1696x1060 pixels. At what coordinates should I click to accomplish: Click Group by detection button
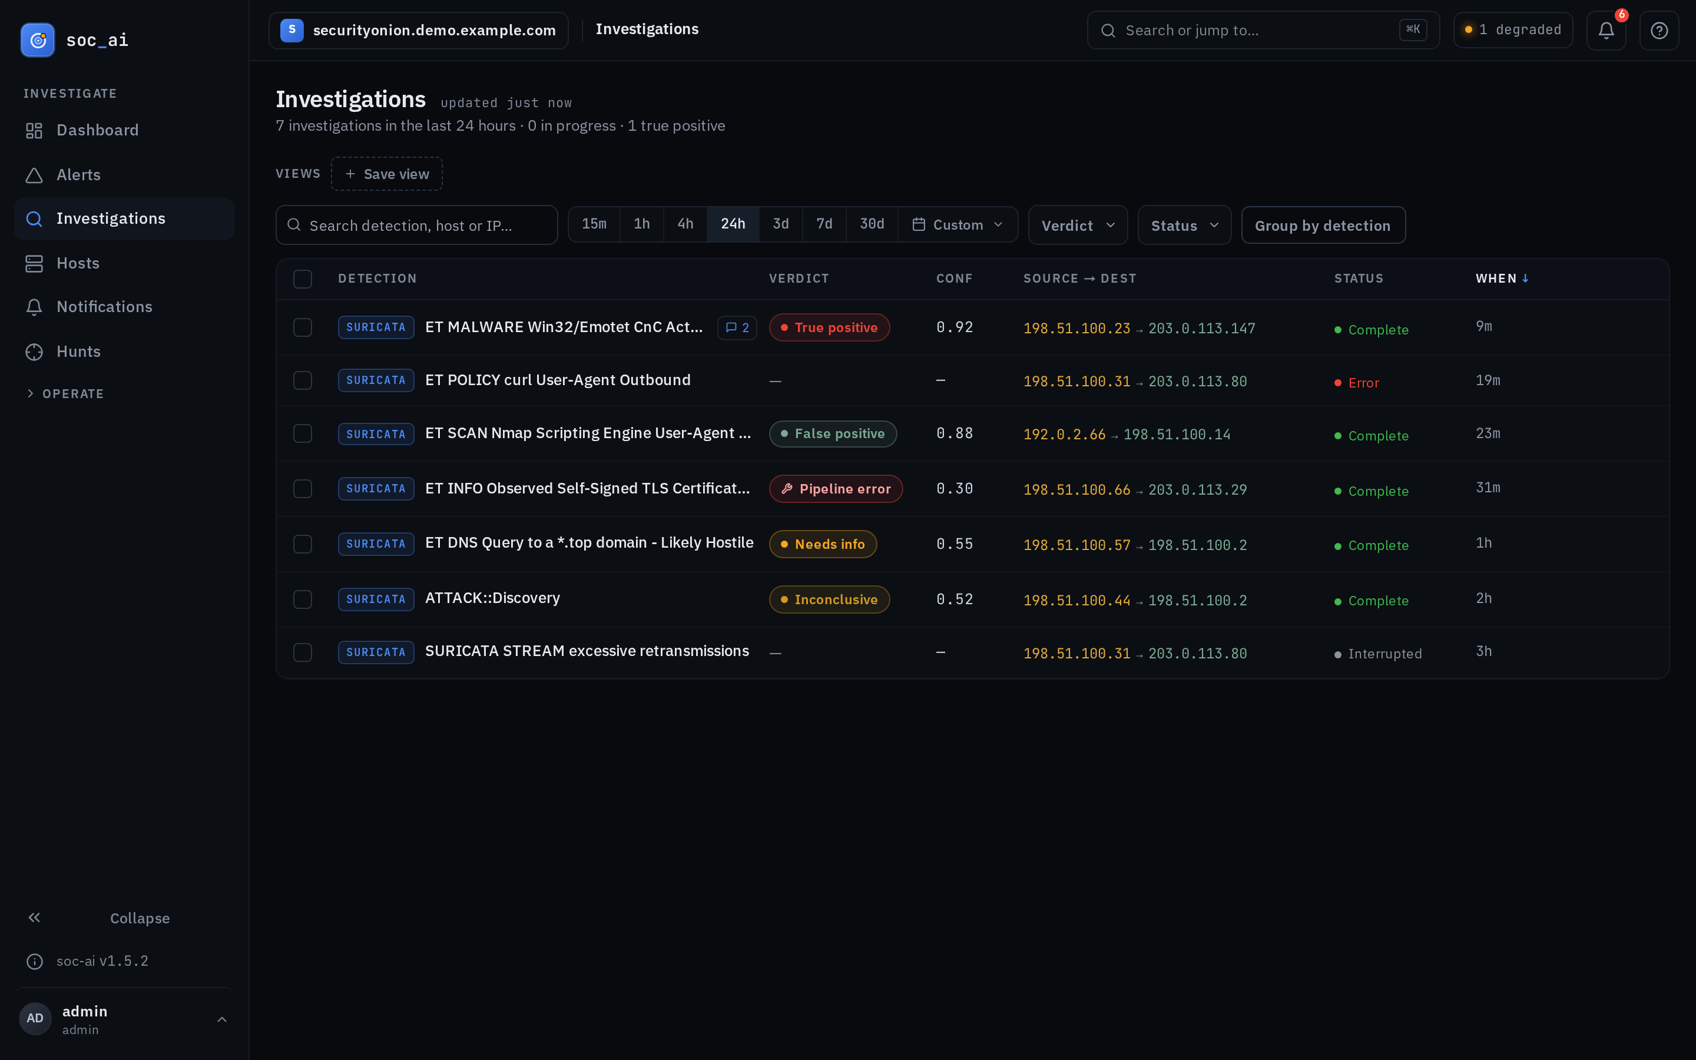point(1323,225)
